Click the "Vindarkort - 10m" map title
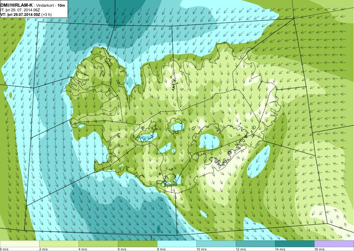Viewport: 354px width, 251px height. (51, 5)
